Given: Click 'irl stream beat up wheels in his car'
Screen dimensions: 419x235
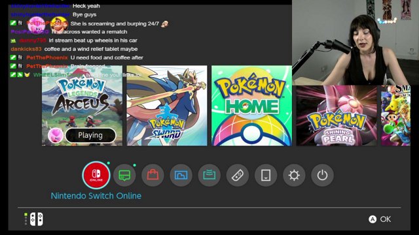Looking at the screenshot, I should [x=93, y=40].
